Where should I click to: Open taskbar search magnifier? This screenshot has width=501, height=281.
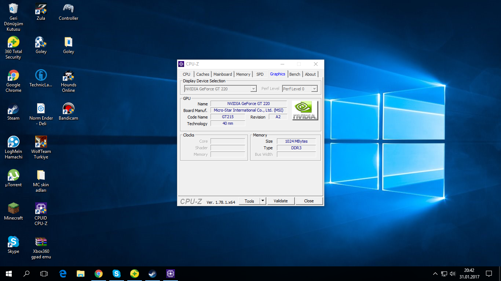[26, 273]
